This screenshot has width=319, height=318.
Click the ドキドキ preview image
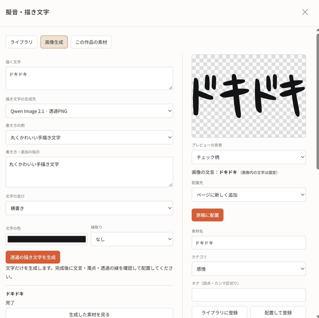click(249, 96)
